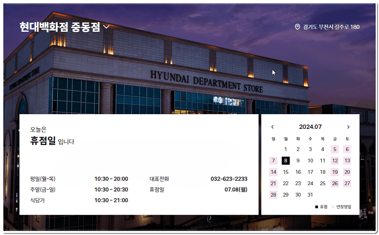Screen dimensions: 379x235
Task: Click the 주말(금~일) label
Action: [x=43, y=190]
